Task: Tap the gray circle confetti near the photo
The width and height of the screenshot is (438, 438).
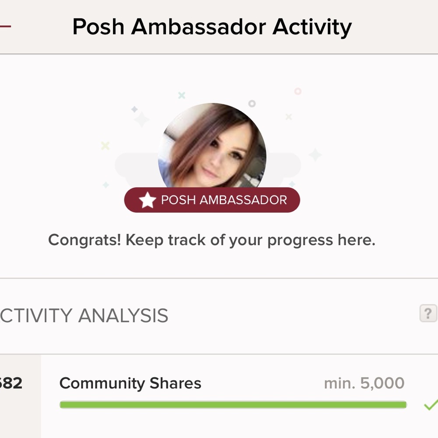Action: [x=252, y=104]
